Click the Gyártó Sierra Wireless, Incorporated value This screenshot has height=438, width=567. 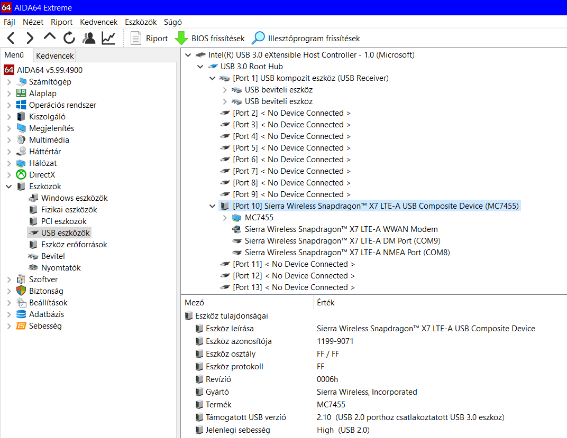pos(367,392)
